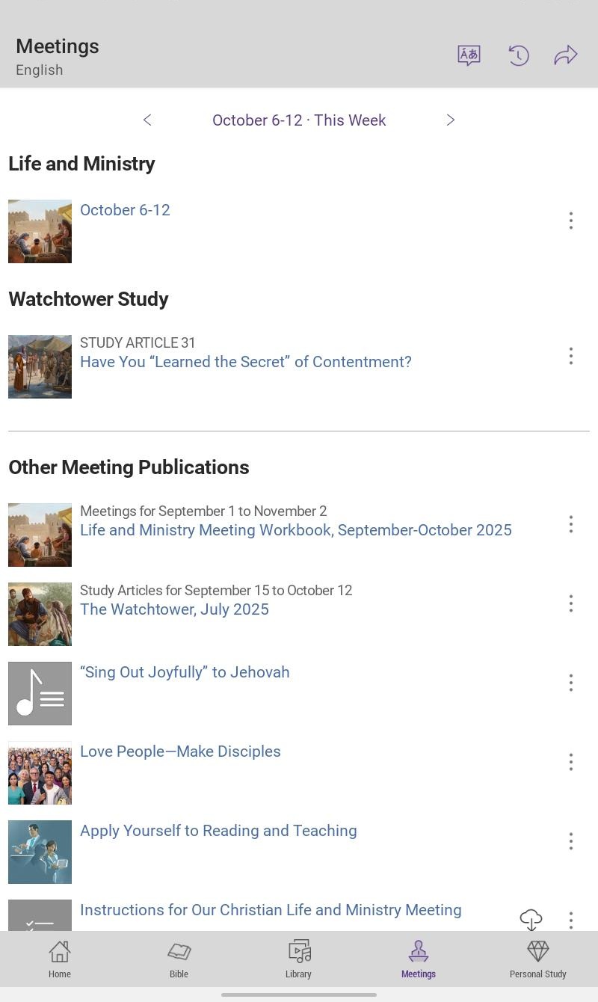The width and height of the screenshot is (598, 1002).
Task: Switch to the Library tab
Action: pos(298,959)
